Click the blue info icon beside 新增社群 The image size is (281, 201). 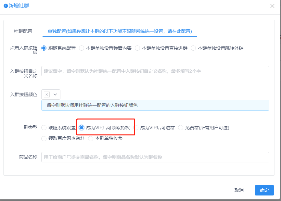click(6, 6)
